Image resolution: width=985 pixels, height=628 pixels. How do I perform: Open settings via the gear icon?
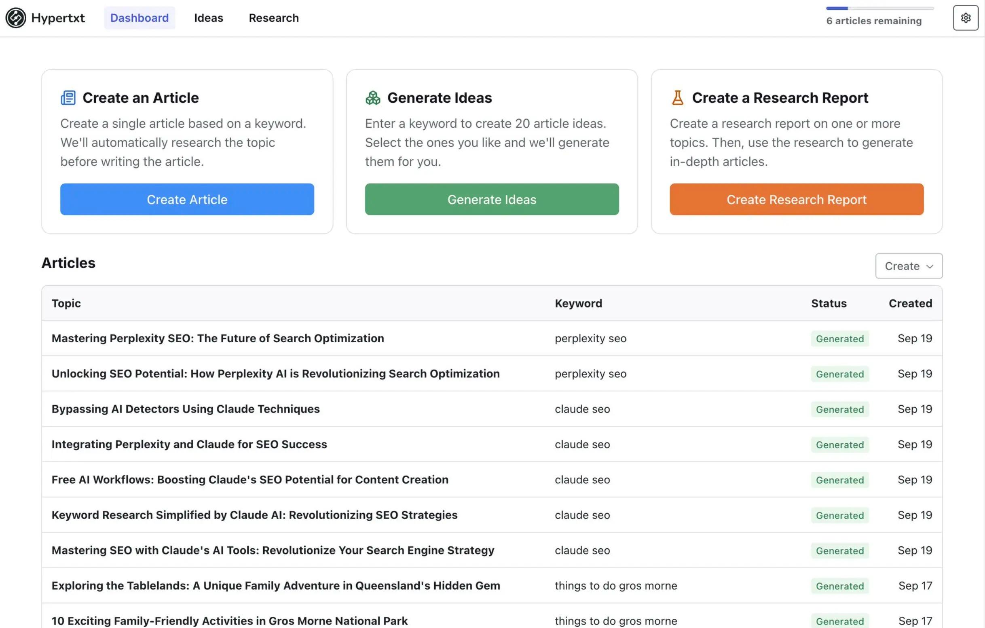click(965, 18)
